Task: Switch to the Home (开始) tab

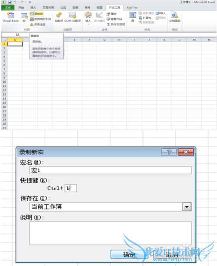Action: pyautogui.click(x=21, y=8)
